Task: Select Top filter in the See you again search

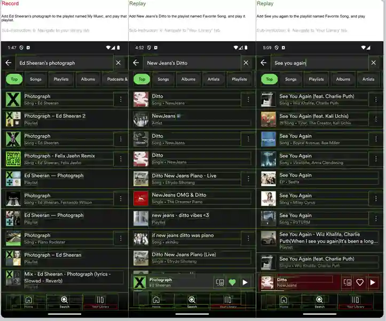Action: (x=269, y=79)
